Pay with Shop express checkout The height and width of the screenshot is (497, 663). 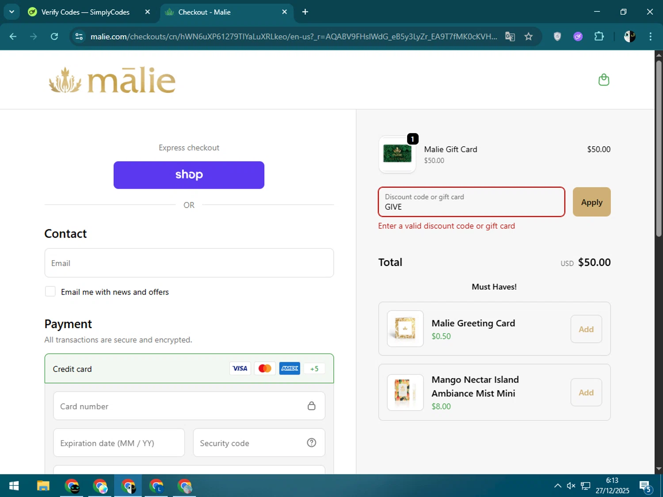tap(189, 175)
